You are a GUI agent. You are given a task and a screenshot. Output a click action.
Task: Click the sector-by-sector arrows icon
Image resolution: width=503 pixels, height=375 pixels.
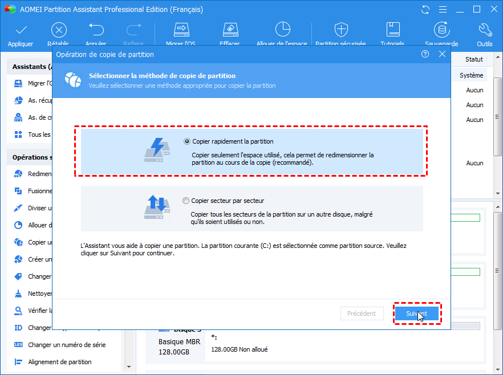pos(157,207)
